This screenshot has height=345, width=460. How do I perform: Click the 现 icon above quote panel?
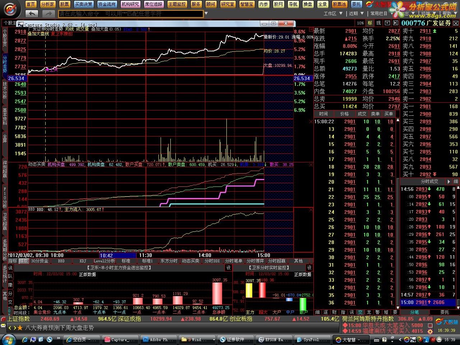pyautogui.click(x=378, y=23)
